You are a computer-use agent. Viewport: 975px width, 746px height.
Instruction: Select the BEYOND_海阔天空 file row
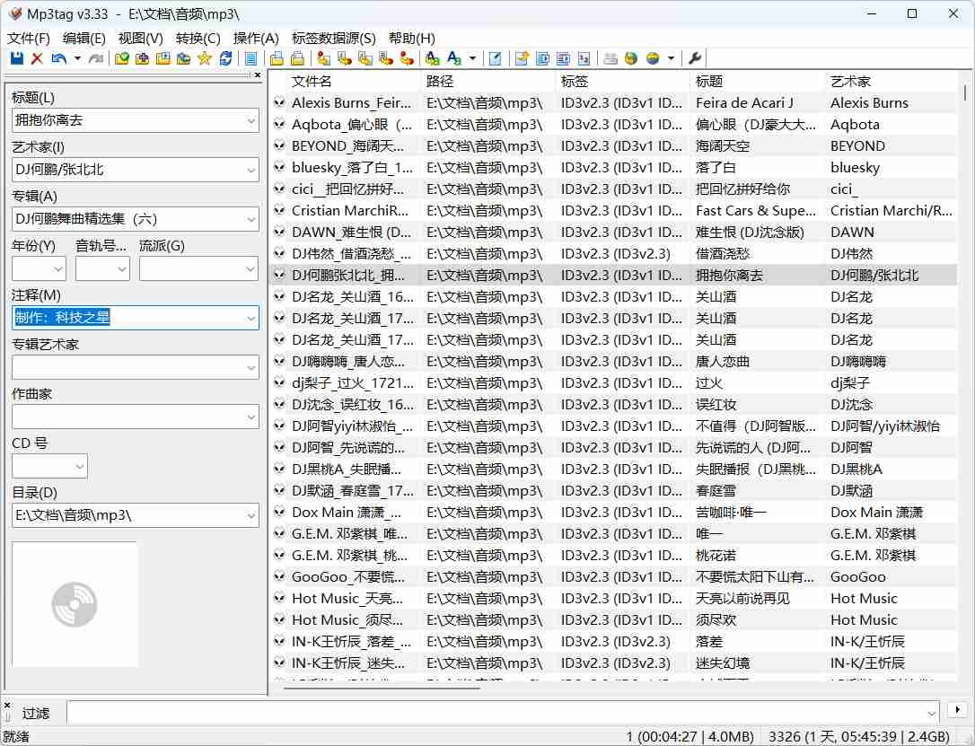pyautogui.click(x=352, y=146)
